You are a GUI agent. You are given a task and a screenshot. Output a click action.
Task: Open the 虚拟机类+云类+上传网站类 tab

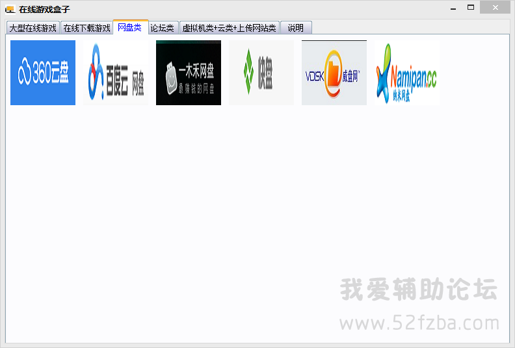pyautogui.click(x=230, y=28)
